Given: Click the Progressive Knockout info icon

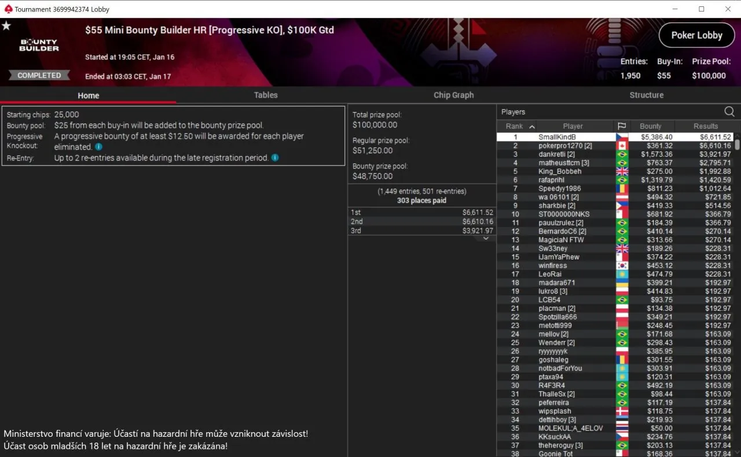Looking at the screenshot, I should [98, 147].
